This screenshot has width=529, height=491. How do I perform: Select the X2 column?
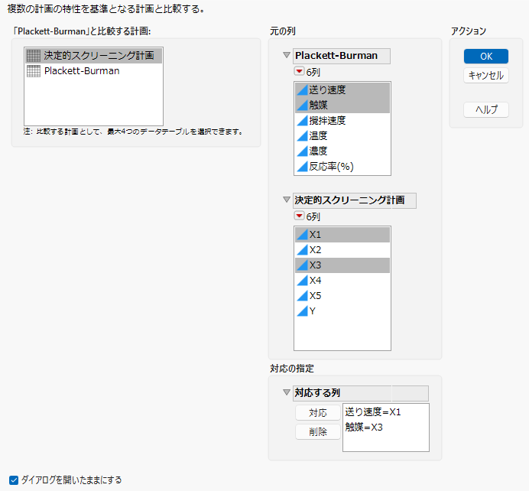342,250
